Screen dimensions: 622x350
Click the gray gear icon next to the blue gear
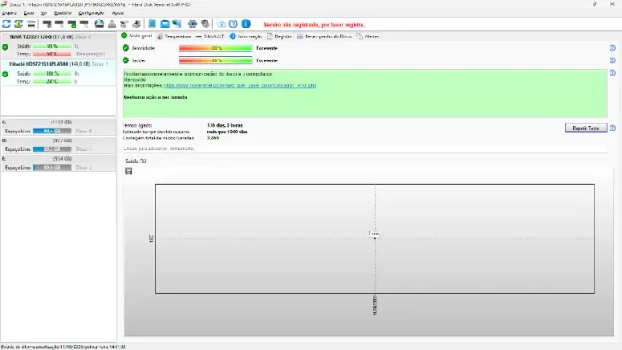(x=205, y=24)
